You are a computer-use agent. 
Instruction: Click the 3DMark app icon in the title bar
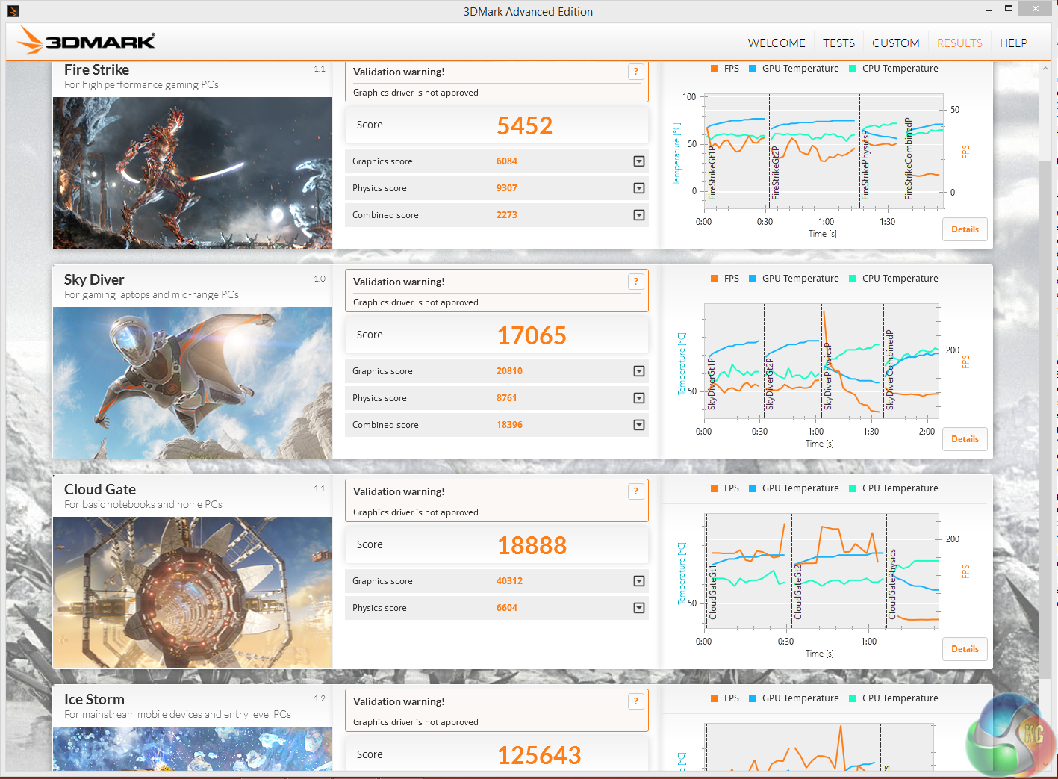13,11
